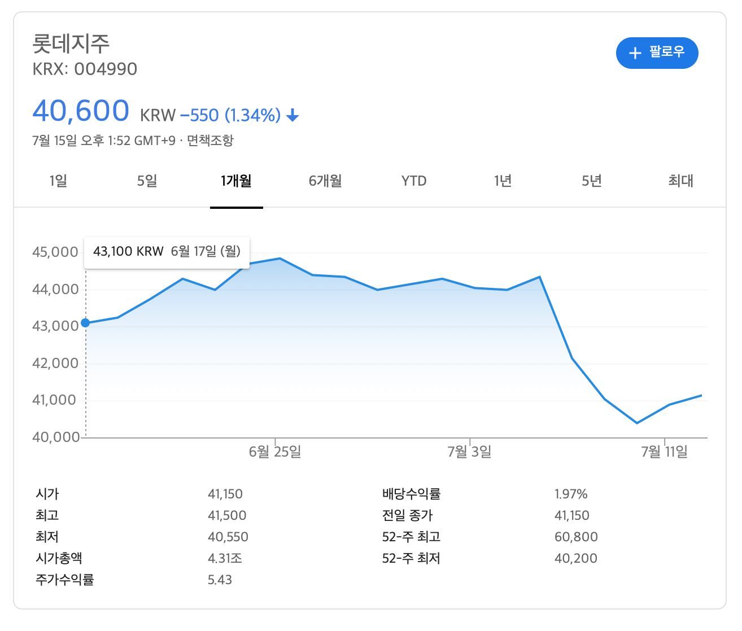This screenshot has height=631, width=742.
Task: Click the plus icon in follow button
Action: coord(635,53)
